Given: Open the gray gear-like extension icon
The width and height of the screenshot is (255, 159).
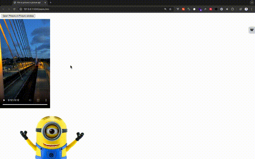Looking at the screenshot, I should click(x=227, y=9).
